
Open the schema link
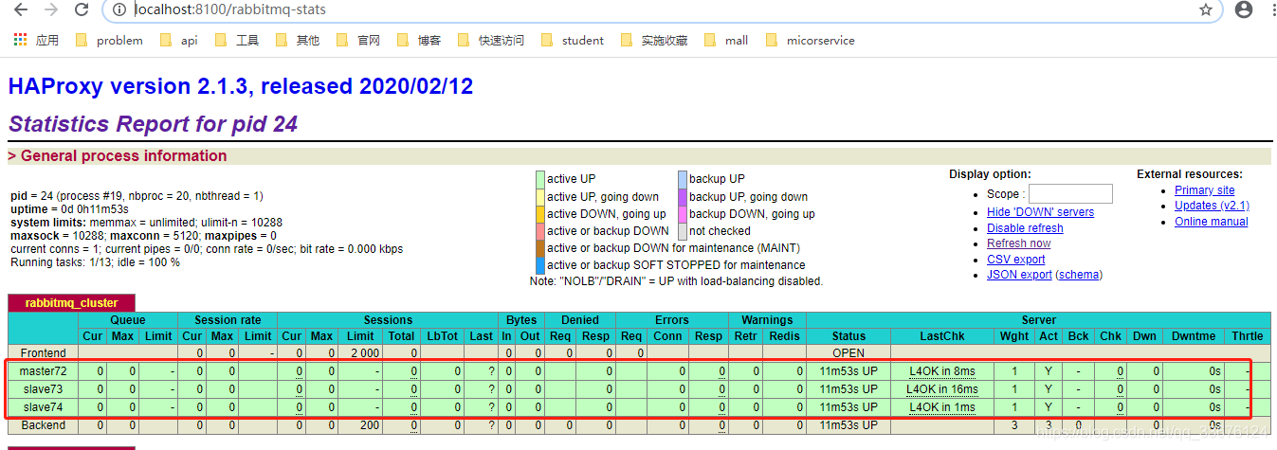click(x=1079, y=275)
